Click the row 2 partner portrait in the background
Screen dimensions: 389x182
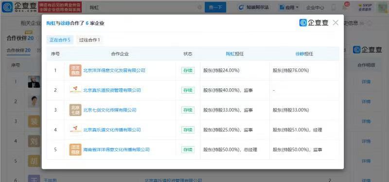pos(34,101)
